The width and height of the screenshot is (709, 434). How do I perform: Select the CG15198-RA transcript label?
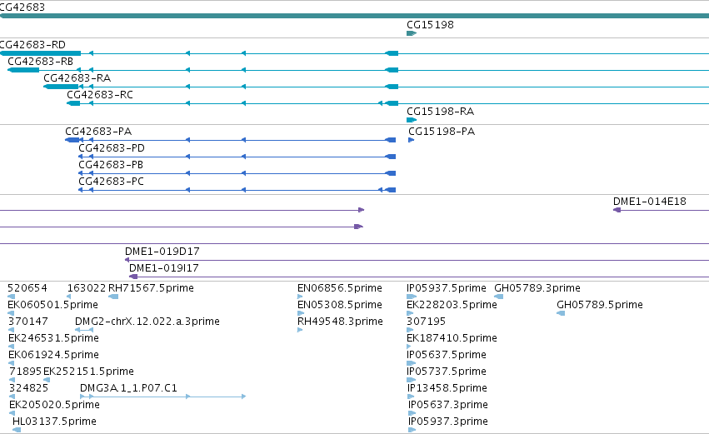coord(441,112)
